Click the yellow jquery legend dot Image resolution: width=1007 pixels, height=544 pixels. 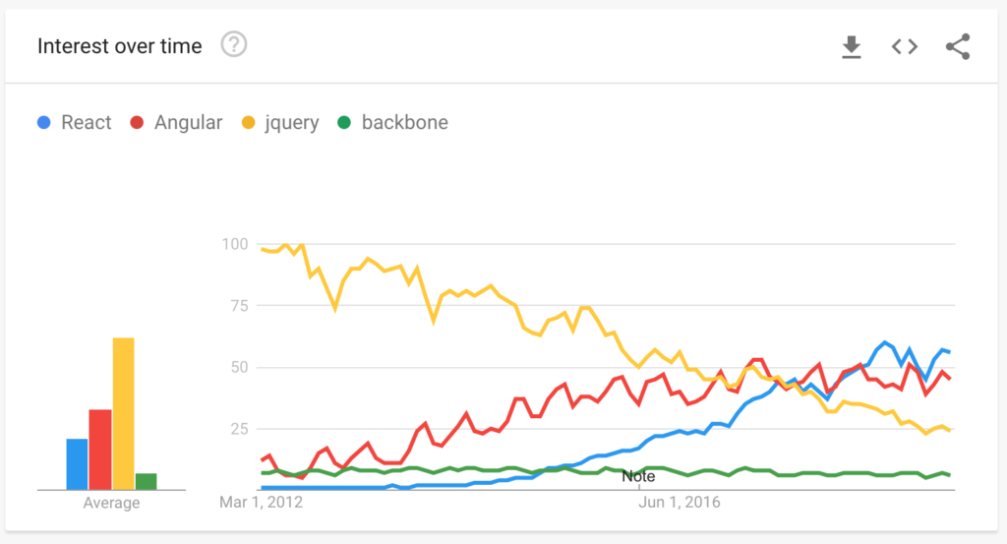[248, 123]
